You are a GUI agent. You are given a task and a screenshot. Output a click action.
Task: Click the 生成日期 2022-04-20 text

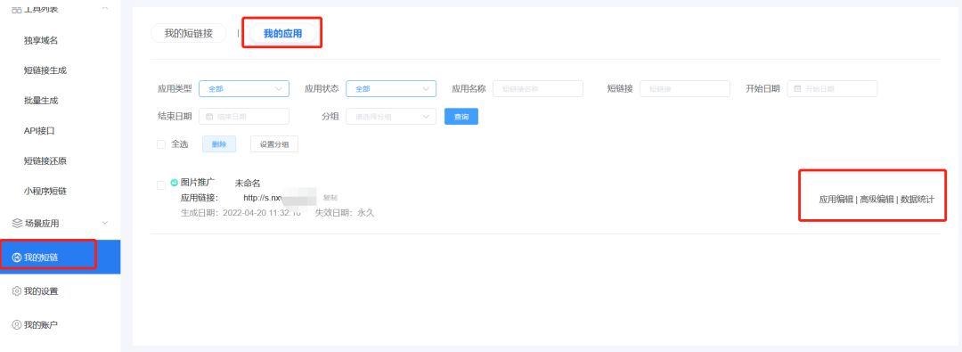pos(241,213)
